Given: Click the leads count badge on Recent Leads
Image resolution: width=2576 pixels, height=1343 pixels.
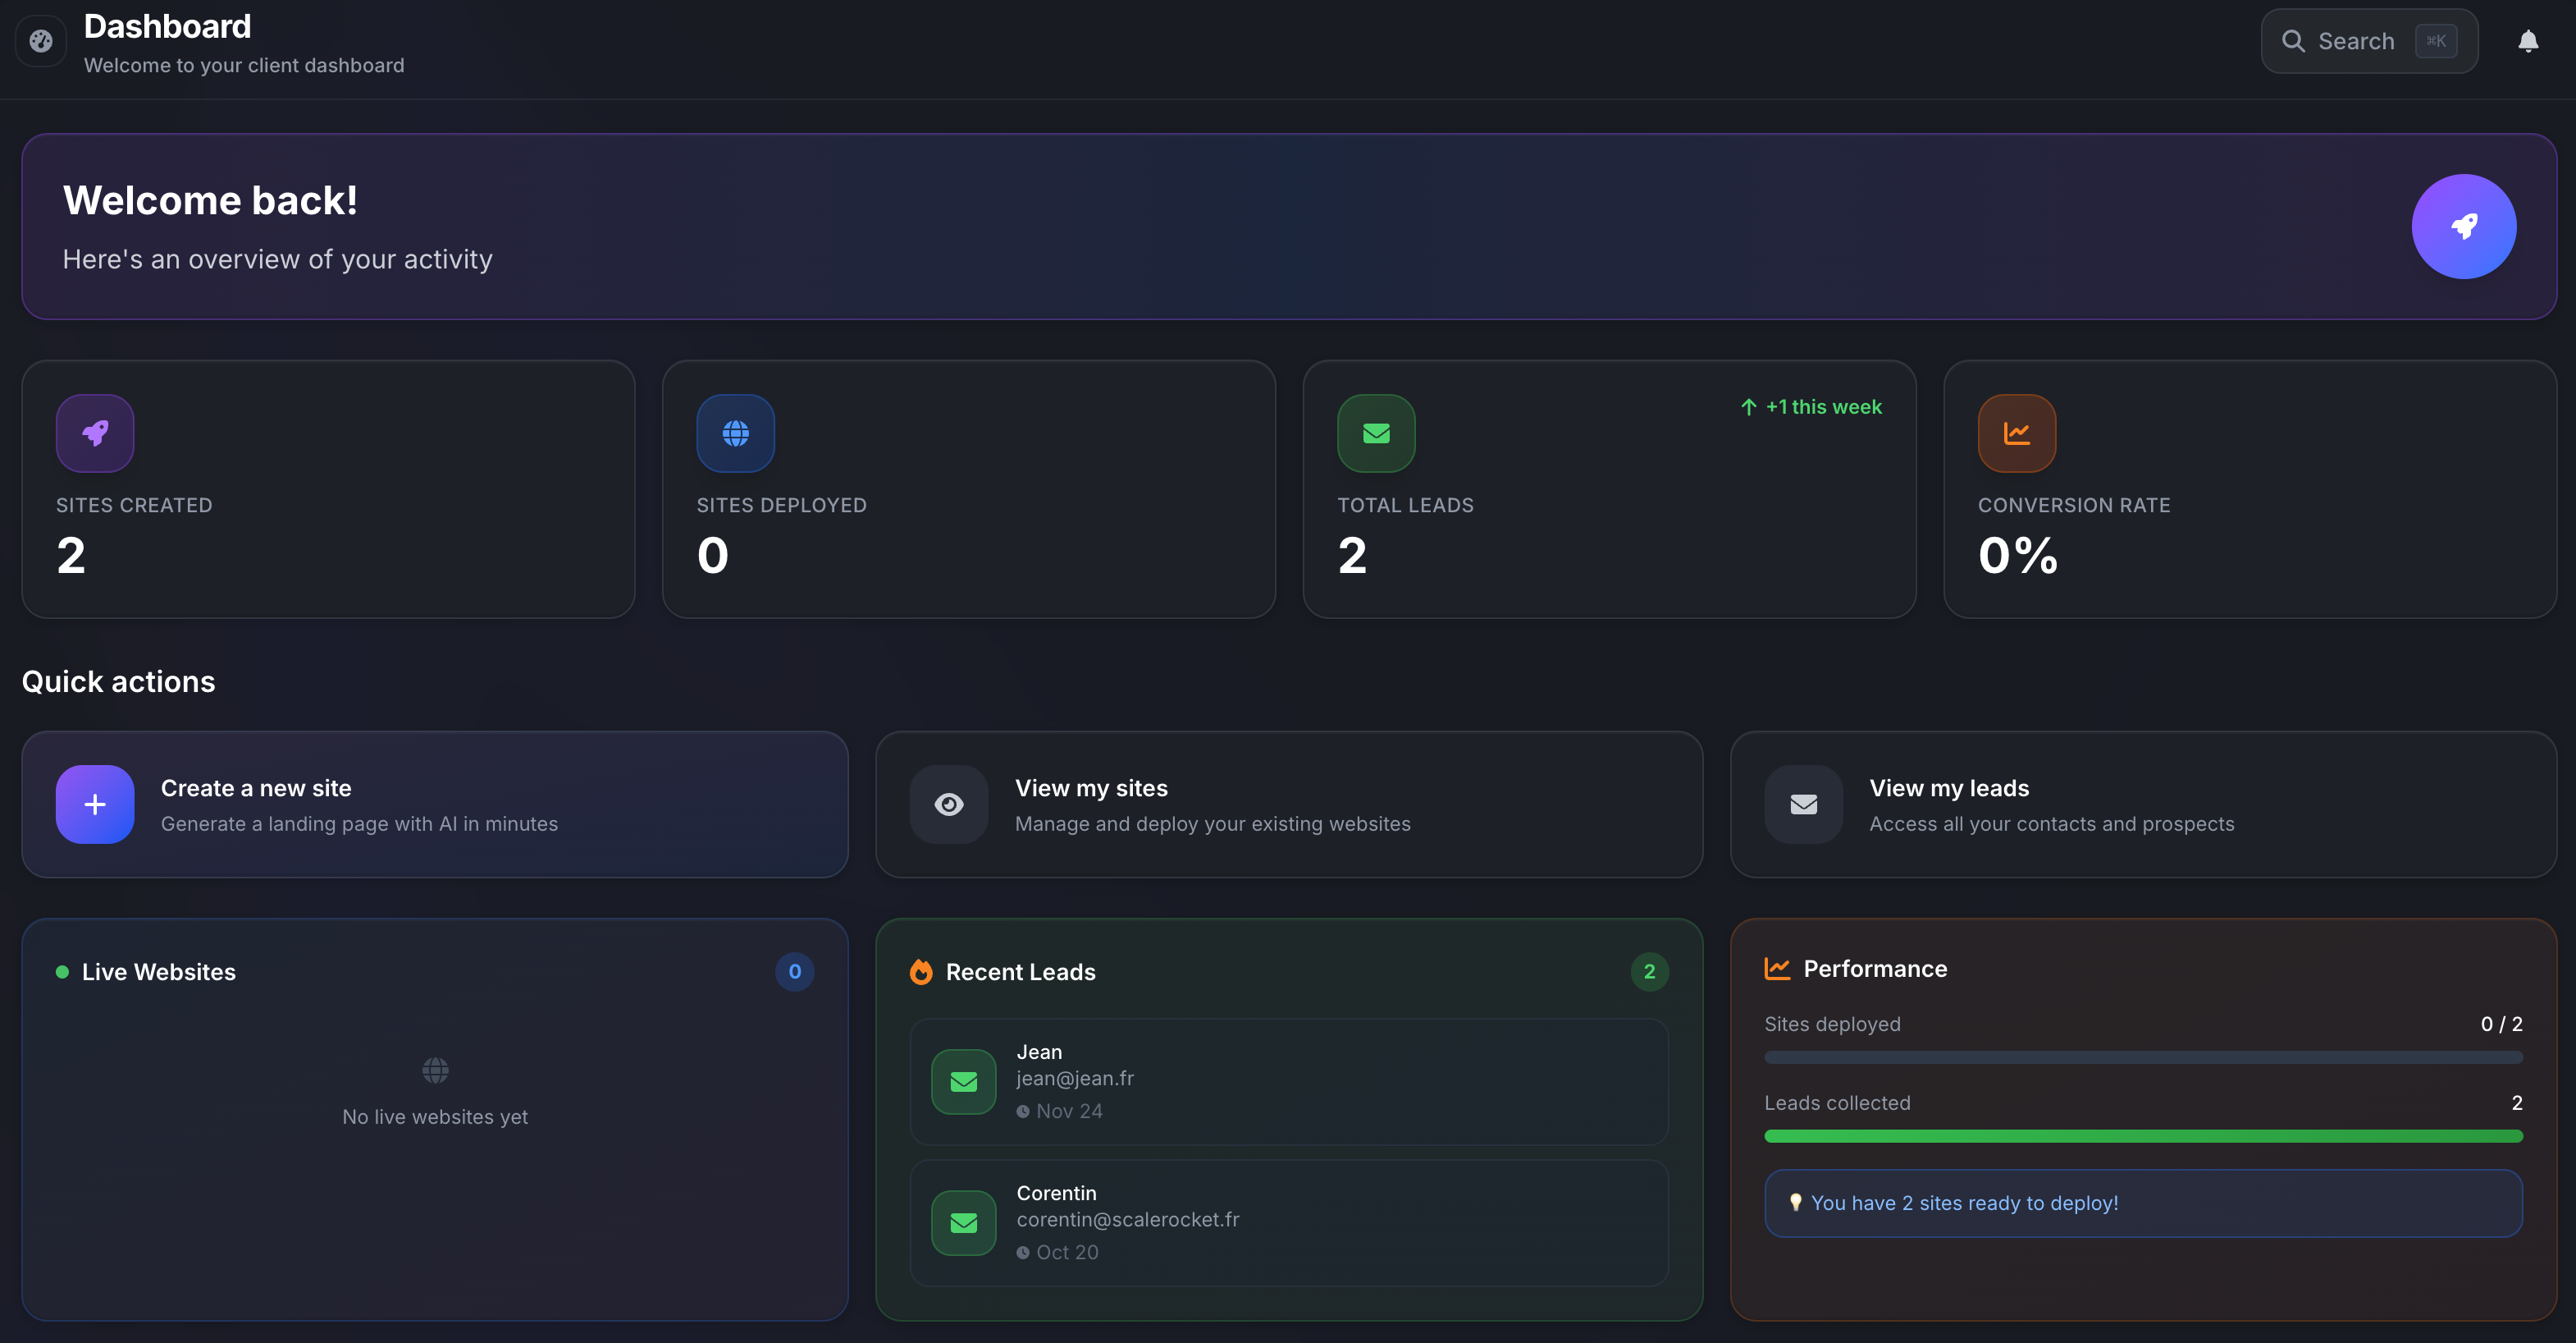Looking at the screenshot, I should (1648, 971).
